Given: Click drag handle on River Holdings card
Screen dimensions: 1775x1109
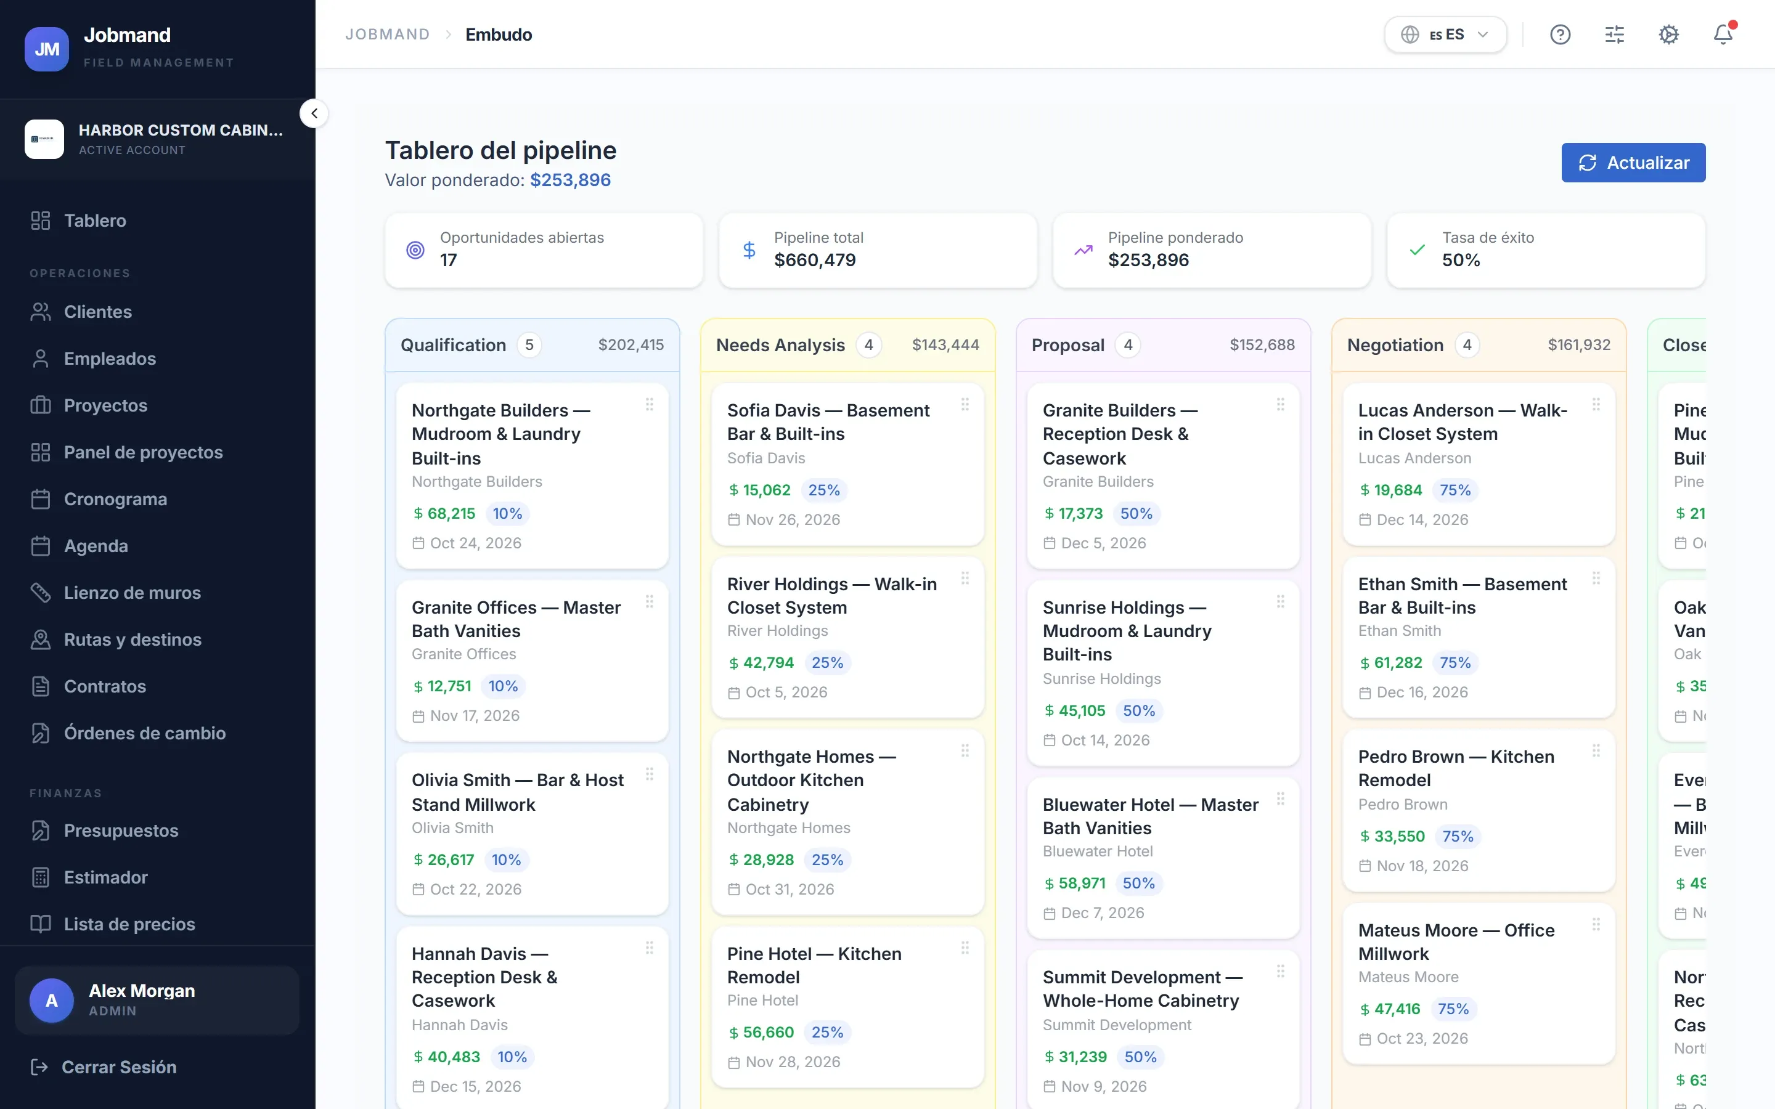Looking at the screenshot, I should (965, 578).
